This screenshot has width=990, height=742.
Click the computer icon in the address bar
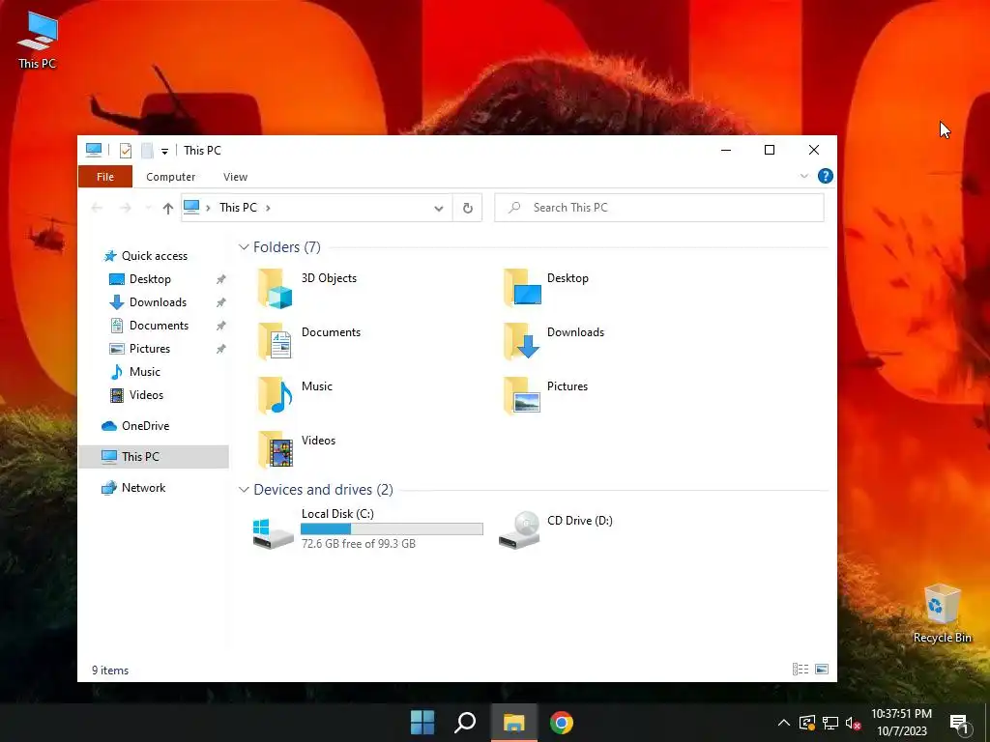click(191, 207)
